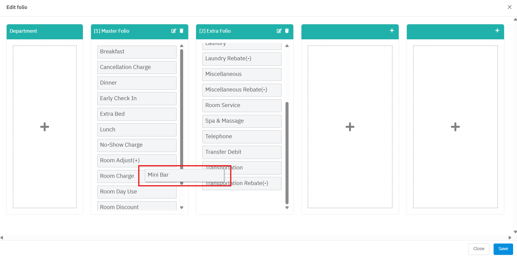Close the Edit folio dialog with X
The height and width of the screenshot is (257, 517).
[x=509, y=7]
